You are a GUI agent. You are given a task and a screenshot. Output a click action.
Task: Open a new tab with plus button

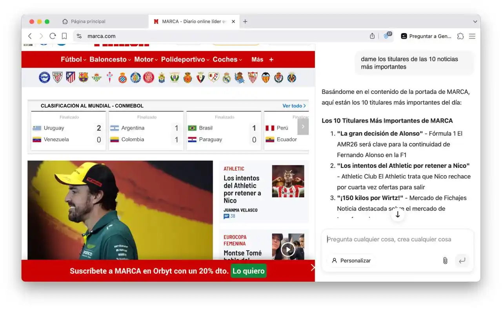(245, 22)
